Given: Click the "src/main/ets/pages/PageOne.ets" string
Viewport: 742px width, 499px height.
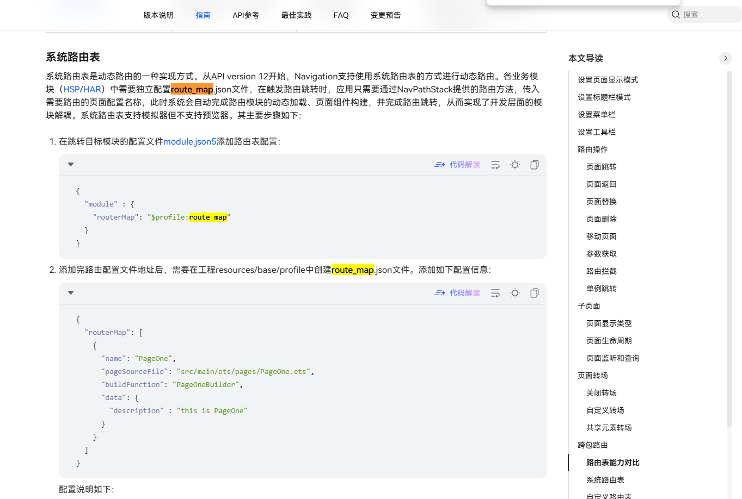Looking at the screenshot, I should [x=243, y=371].
